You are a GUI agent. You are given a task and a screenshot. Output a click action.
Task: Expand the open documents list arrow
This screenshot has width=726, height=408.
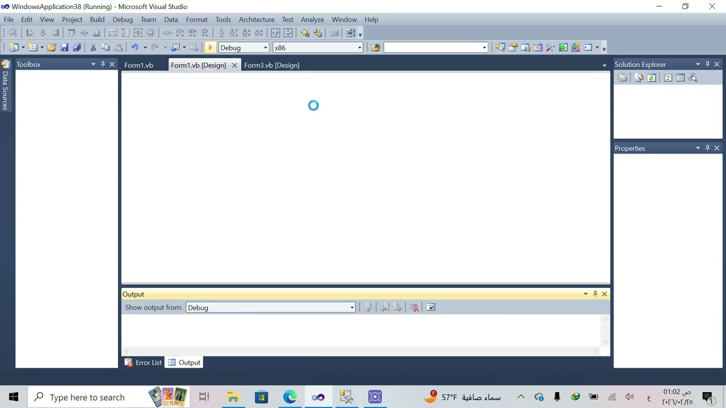coord(604,66)
